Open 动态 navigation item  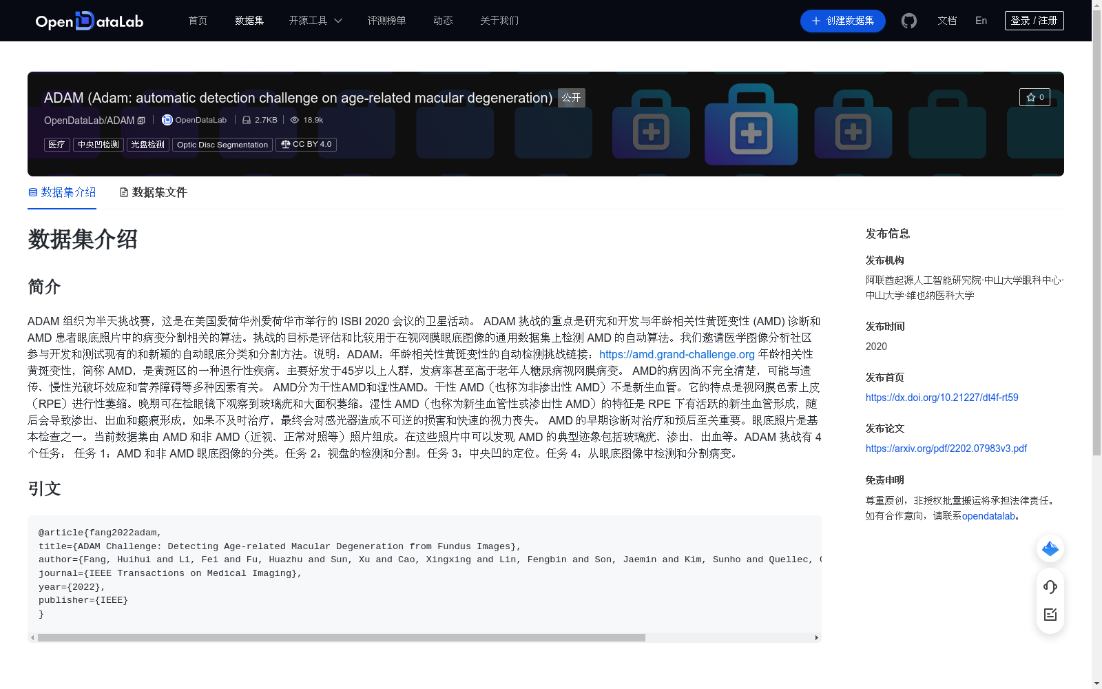(x=443, y=21)
